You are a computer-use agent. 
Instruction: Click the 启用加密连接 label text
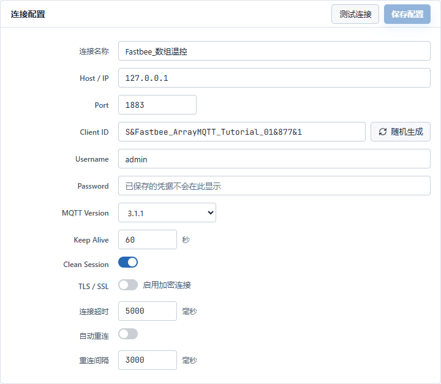click(x=167, y=285)
